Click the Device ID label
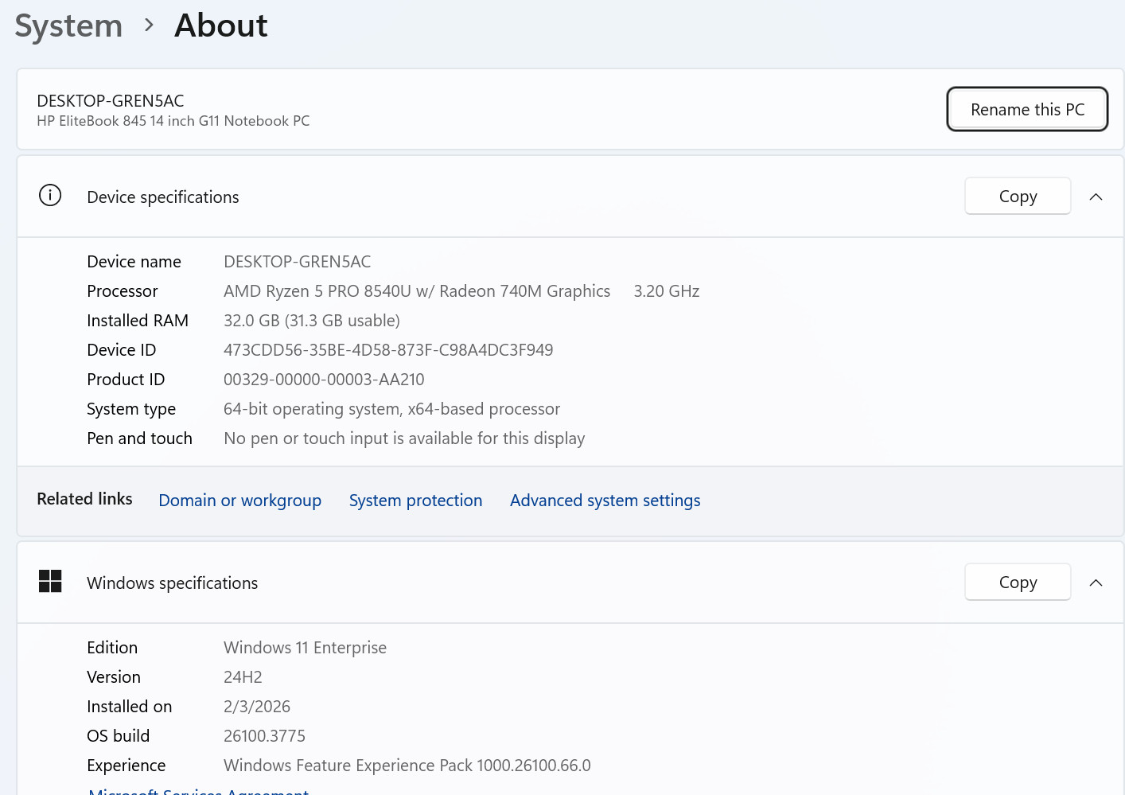Screen dimensions: 1125x795 pyautogui.click(x=121, y=350)
